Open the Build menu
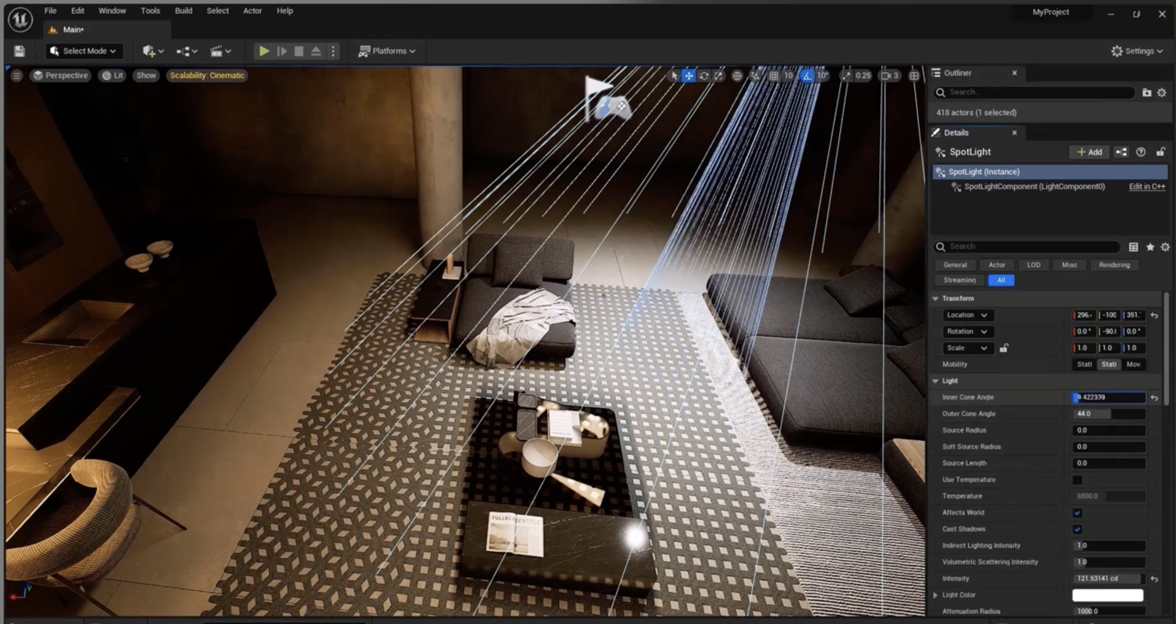 [x=183, y=11]
